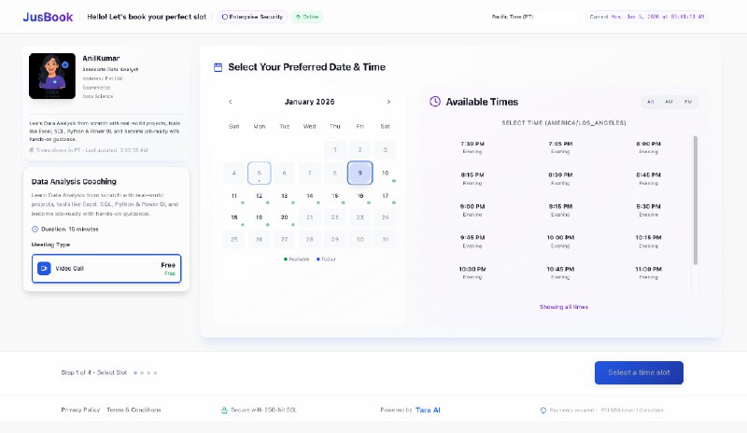Click AnilKumar's profile avatar image

tap(52, 76)
